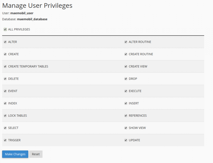Disable the CREATE privilege checkbox
This screenshot has height=163, width=213.
[x=5, y=54]
